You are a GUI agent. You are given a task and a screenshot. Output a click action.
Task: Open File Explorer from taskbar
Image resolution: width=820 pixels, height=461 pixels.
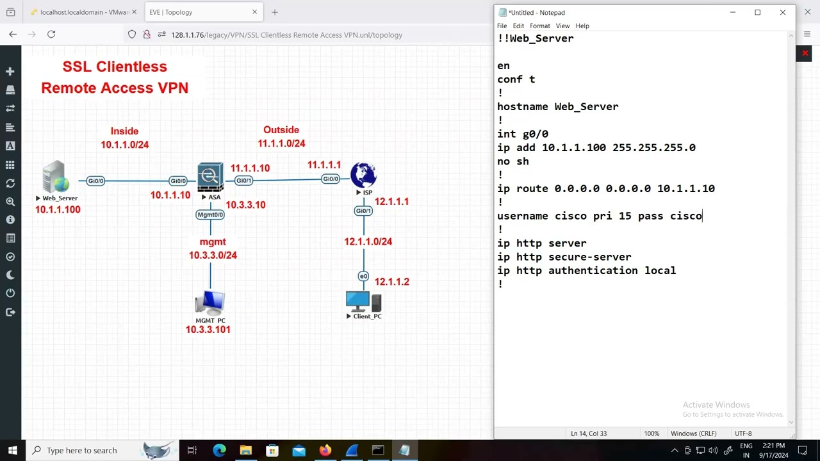click(245, 450)
